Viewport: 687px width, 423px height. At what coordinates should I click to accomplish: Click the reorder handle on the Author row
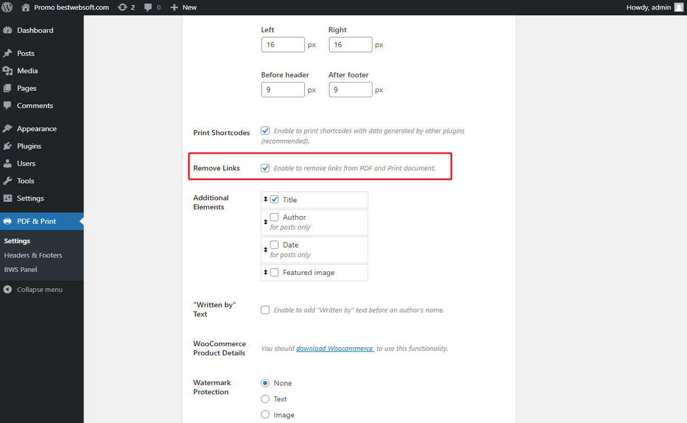265,222
